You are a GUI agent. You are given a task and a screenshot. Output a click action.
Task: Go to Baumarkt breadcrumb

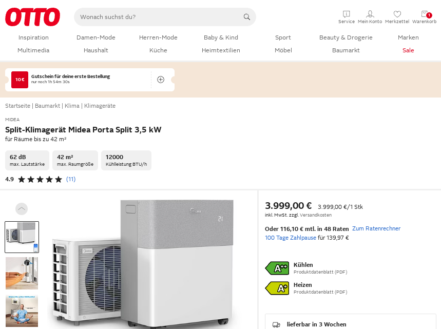click(48, 106)
